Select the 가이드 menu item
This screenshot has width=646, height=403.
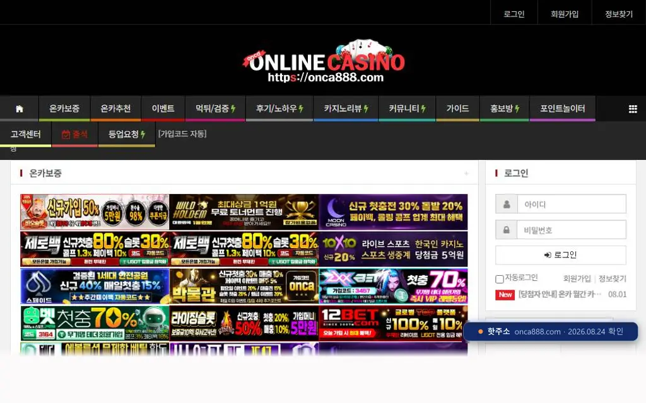click(458, 108)
